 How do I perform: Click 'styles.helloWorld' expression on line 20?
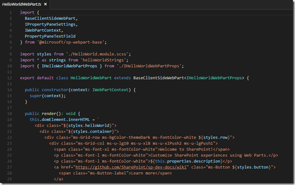(88, 125)
